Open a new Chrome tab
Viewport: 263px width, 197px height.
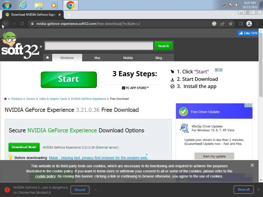pyautogui.click(x=69, y=15)
